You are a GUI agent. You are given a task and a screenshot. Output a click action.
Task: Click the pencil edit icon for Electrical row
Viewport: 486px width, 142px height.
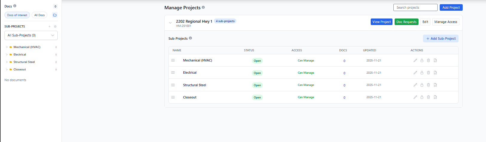point(415,72)
